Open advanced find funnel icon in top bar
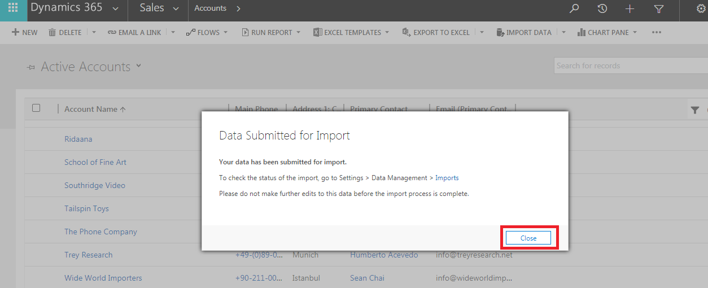This screenshot has width=708, height=288. click(659, 8)
